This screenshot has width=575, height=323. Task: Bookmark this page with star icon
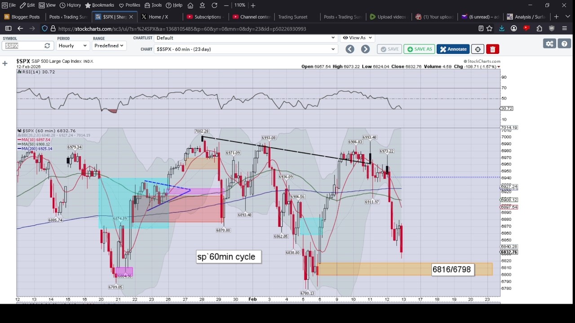(x=489, y=29)
